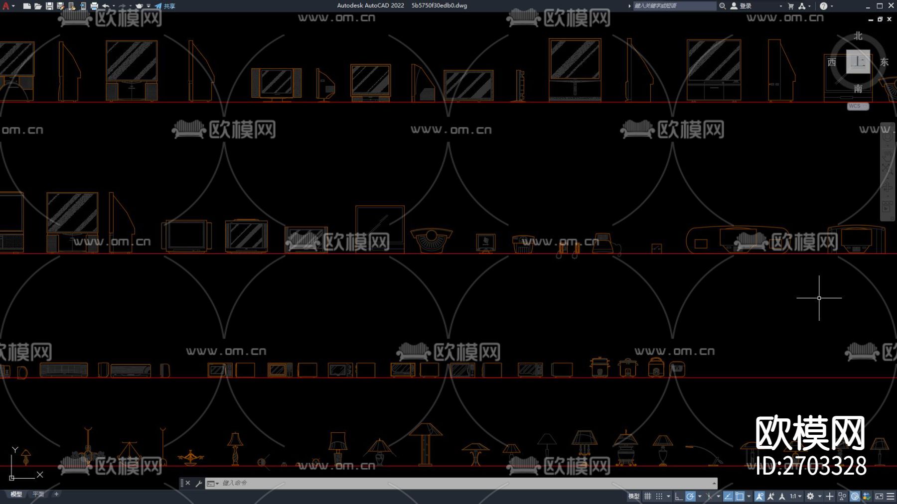Toggle 2D object snap in status bar
Image resolution: width=897 pixels, height=504 pixels.
point(740,496)
